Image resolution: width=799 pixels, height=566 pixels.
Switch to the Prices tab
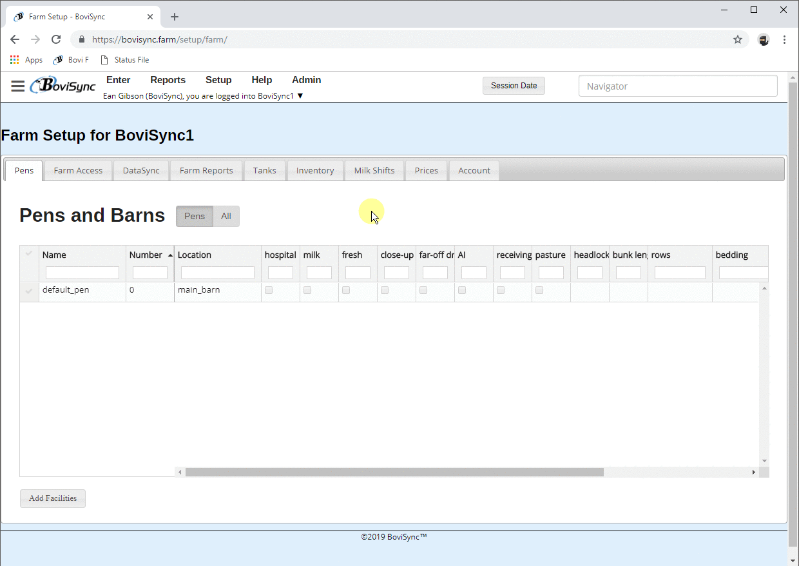[427, 170]
